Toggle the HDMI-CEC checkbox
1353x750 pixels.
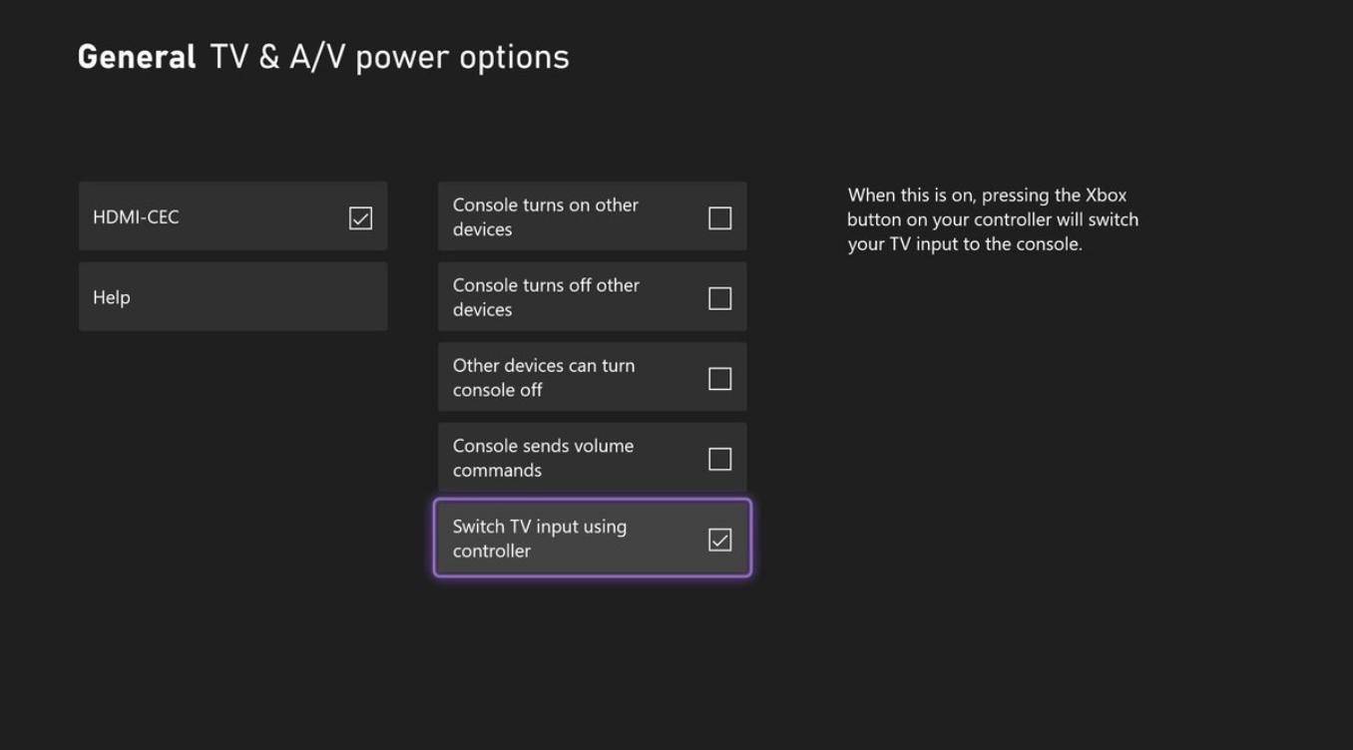pos(360,217)
